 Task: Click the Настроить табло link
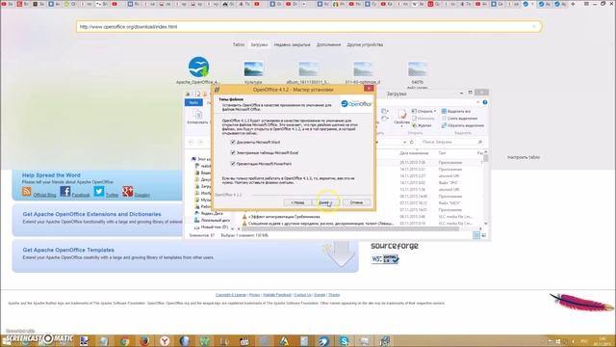[x=524, y=157]
